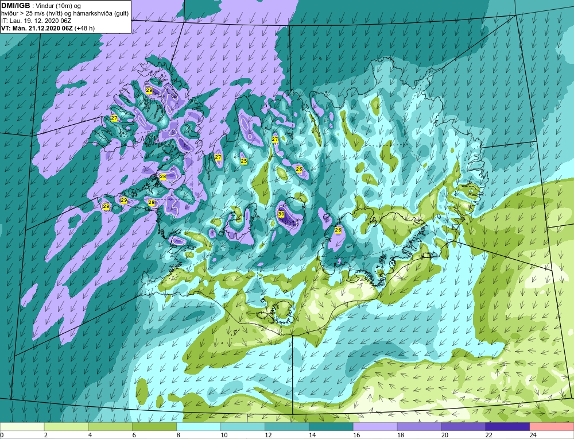Click the pale cream 0–2 m/s legend swatch
This screenshot has height=439, width=574.
click(22, 427)
